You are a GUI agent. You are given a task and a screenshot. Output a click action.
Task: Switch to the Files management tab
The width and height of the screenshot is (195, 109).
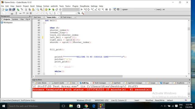coord(22,19)
